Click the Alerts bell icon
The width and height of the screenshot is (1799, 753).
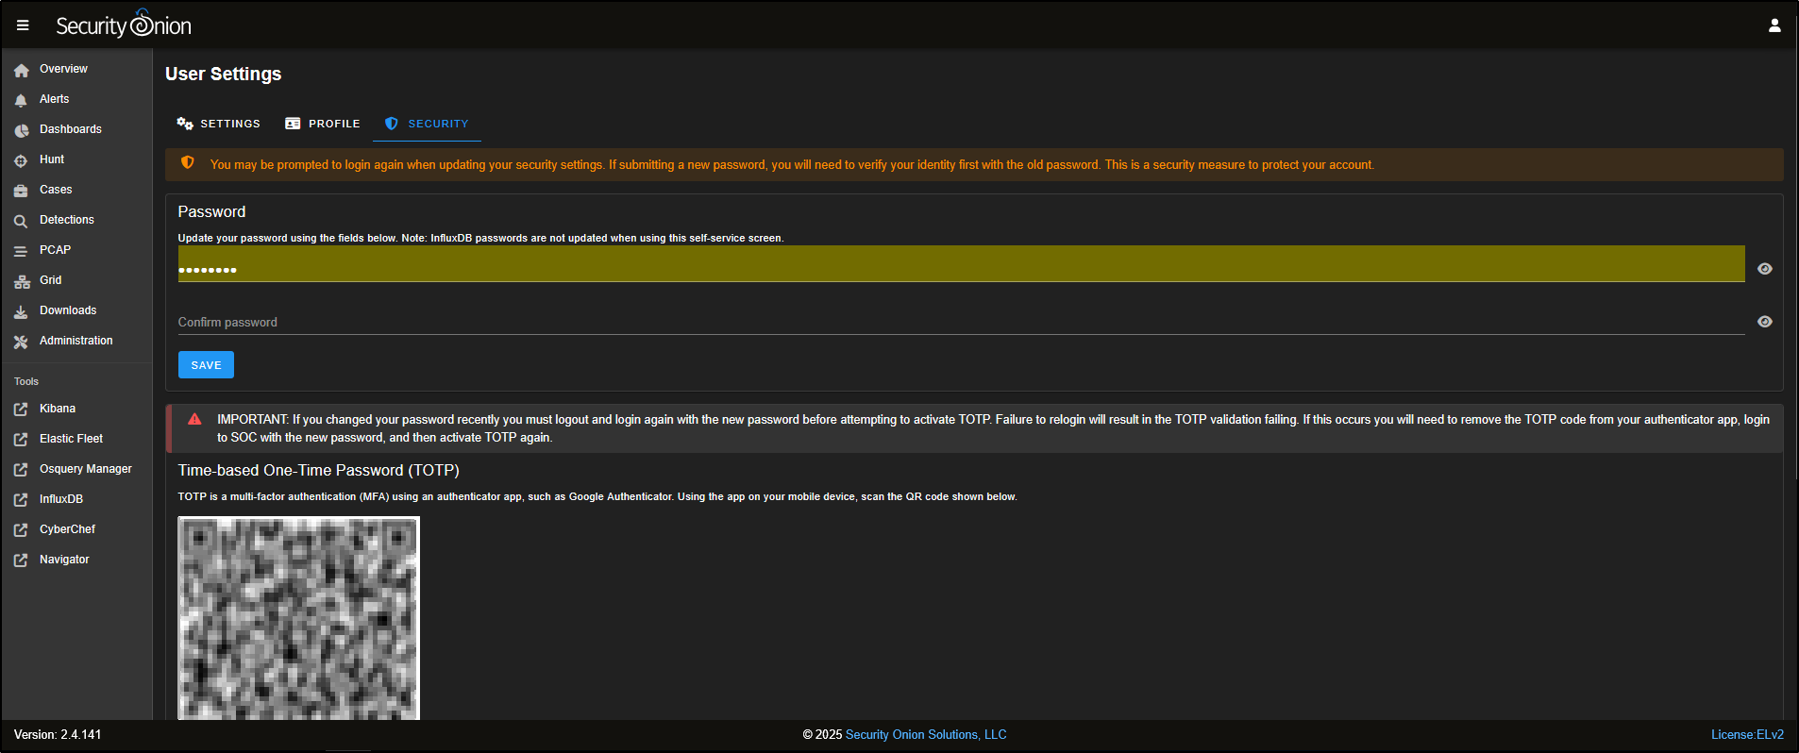(x=21, y=100)
